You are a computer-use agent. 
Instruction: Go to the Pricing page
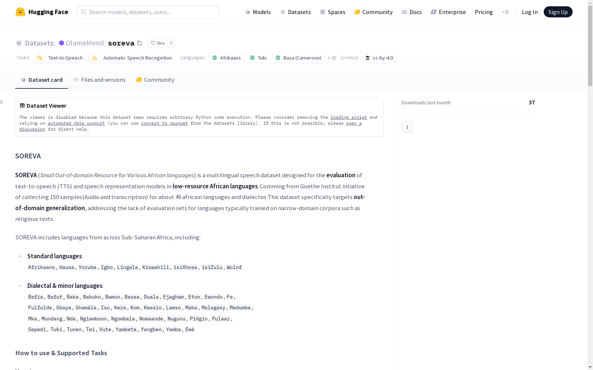484,12
